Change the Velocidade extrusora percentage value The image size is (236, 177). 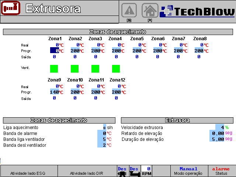pyautogui.click(x=220, y=127)
